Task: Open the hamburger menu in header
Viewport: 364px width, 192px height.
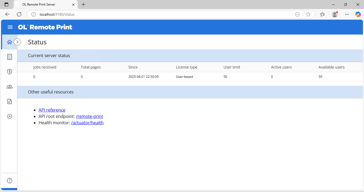Action: pos(10,27)
